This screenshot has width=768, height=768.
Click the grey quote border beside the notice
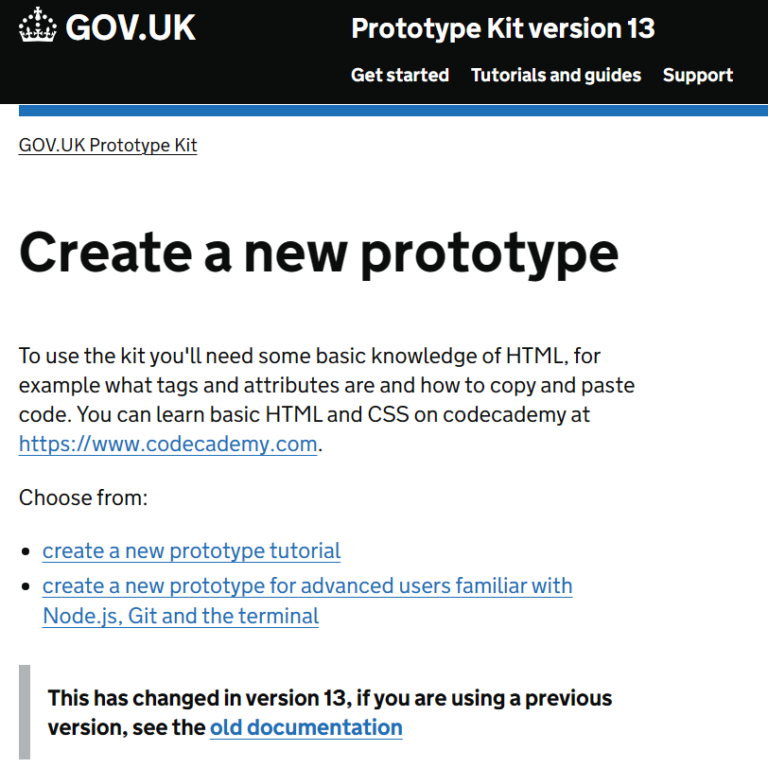pyautogui.click(x=24, y=712)
